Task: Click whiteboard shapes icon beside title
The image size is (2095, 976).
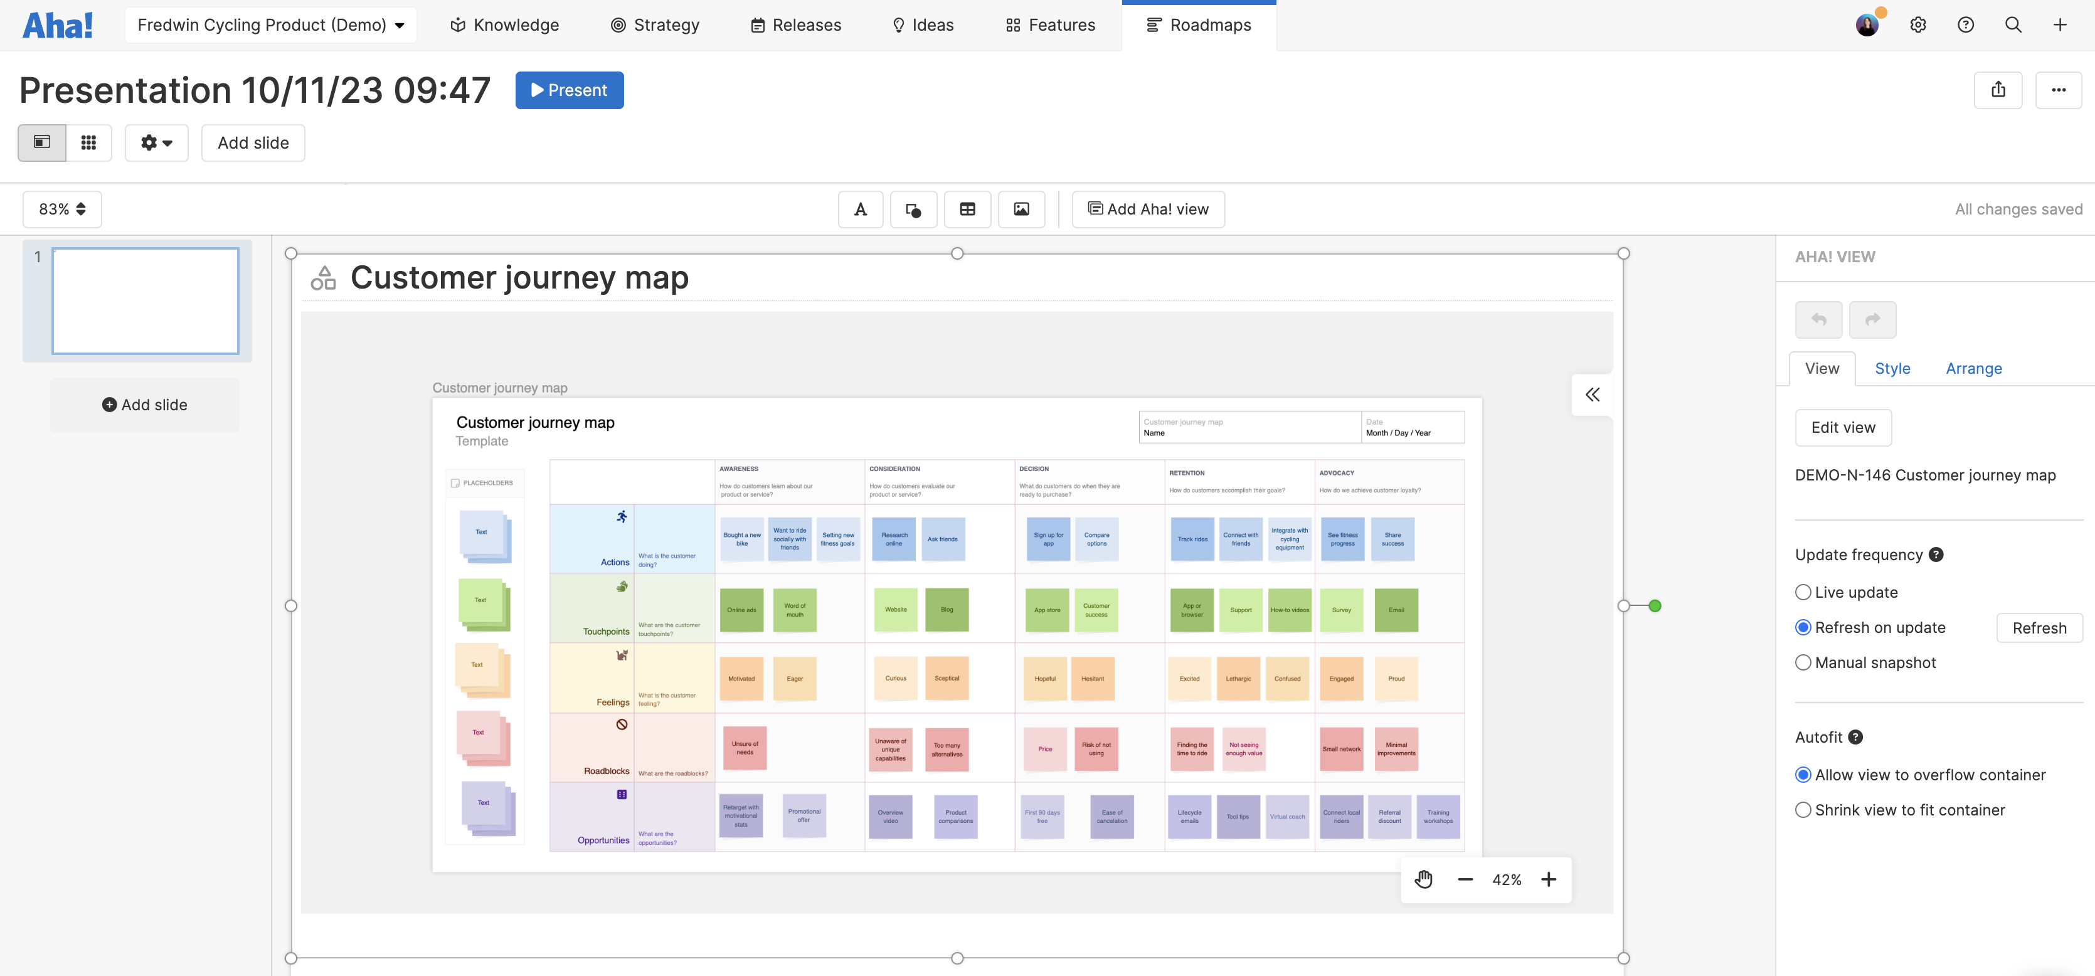Action: point(323,278)
